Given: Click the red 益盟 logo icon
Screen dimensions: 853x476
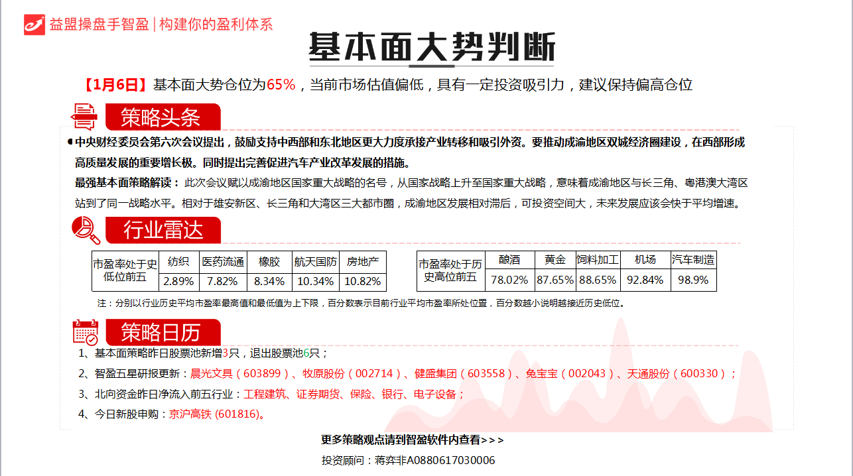Looking at the screenshot, I should (x=34, y=25).
